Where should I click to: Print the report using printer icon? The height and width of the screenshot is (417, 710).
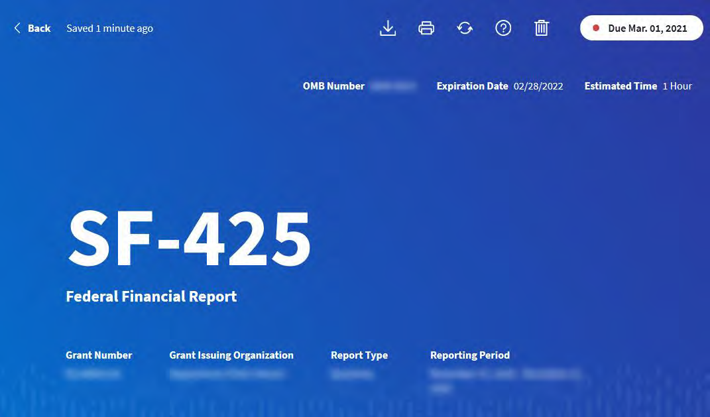426,28
